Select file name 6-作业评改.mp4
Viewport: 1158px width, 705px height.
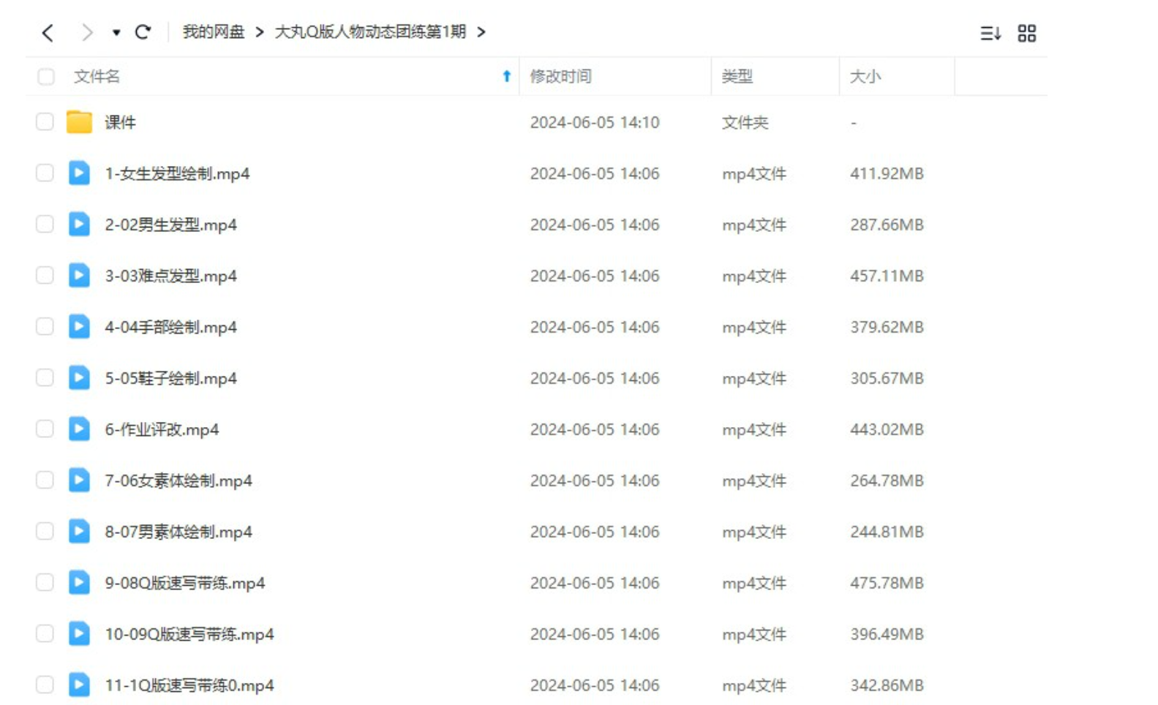pos(162,429)
